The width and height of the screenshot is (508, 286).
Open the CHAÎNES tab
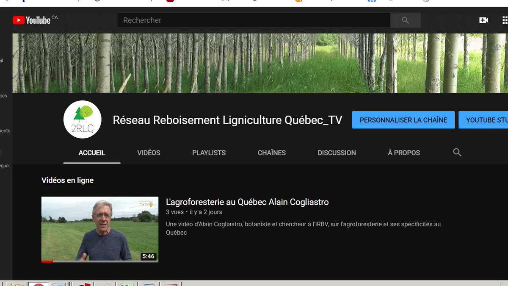pyautogui.click(x=272, y=153)
